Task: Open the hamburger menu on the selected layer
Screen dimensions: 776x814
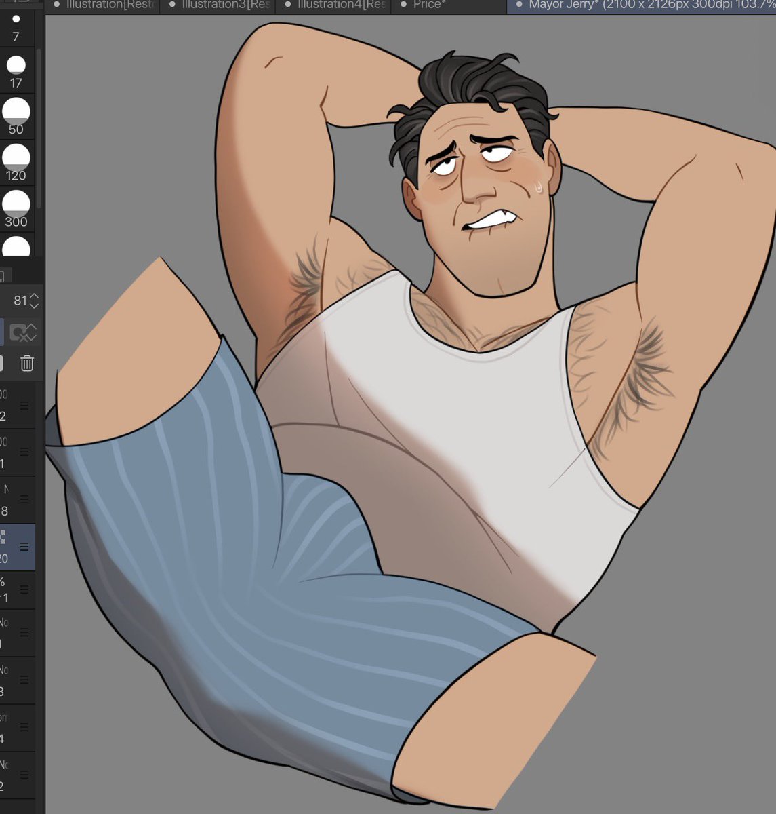Action: (x=24, y=546)
